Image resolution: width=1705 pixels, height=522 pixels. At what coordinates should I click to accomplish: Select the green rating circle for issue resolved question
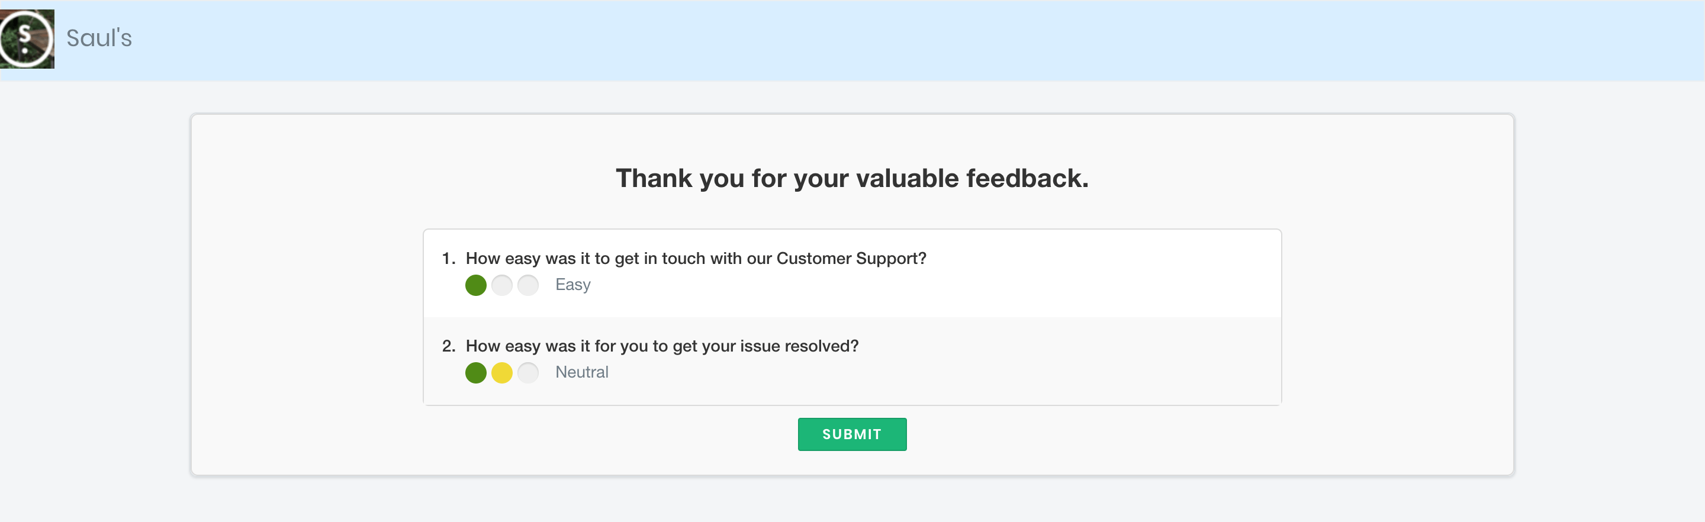coord(476,373)
